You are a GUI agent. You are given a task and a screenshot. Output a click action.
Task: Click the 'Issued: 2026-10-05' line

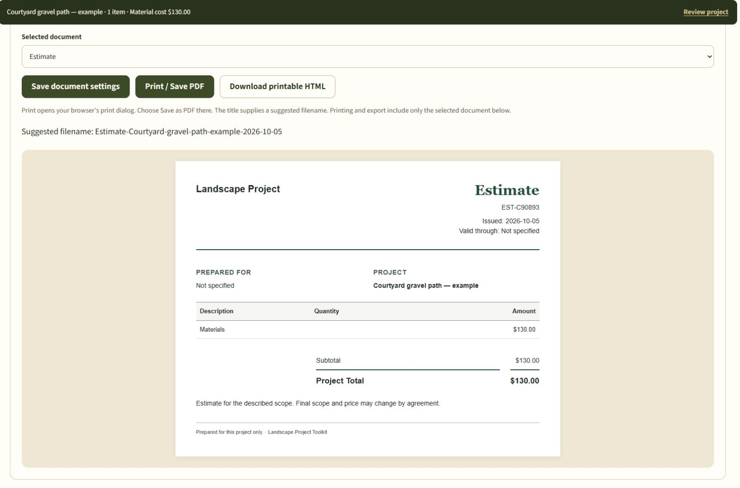tap(510, 221)
